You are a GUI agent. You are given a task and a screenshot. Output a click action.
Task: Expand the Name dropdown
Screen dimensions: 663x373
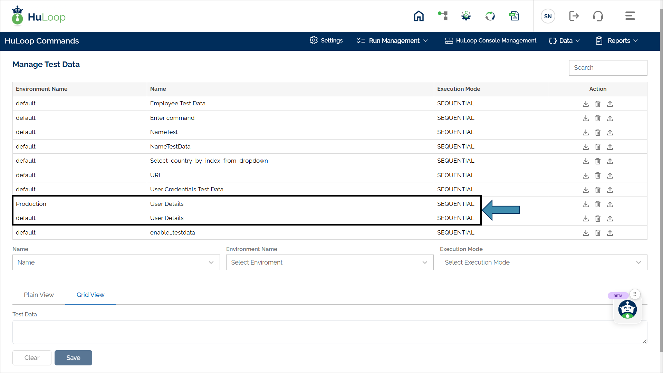point(116,262)
